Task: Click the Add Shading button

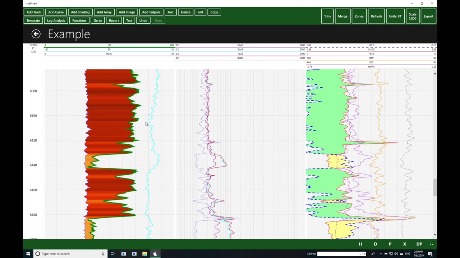Action: pyautogui.click(x=80, y=12)
